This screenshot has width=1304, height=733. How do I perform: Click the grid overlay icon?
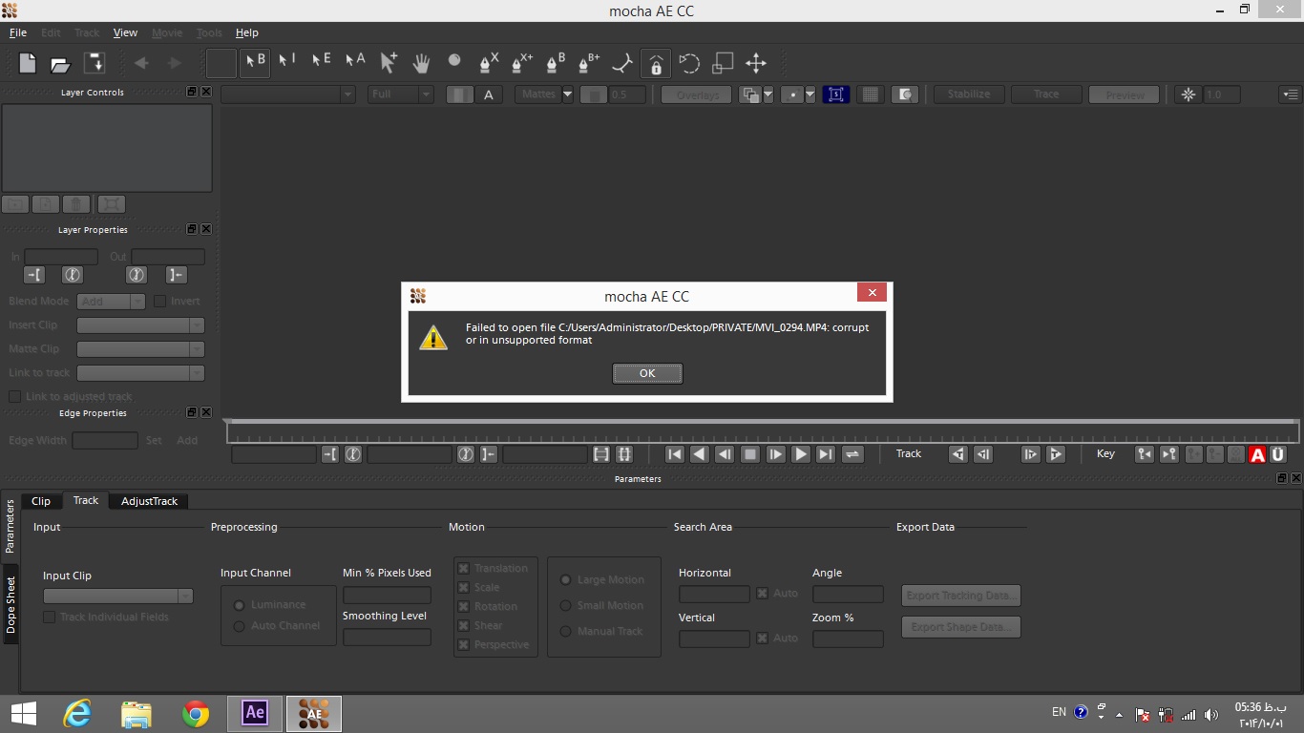[x=870, y=94]
